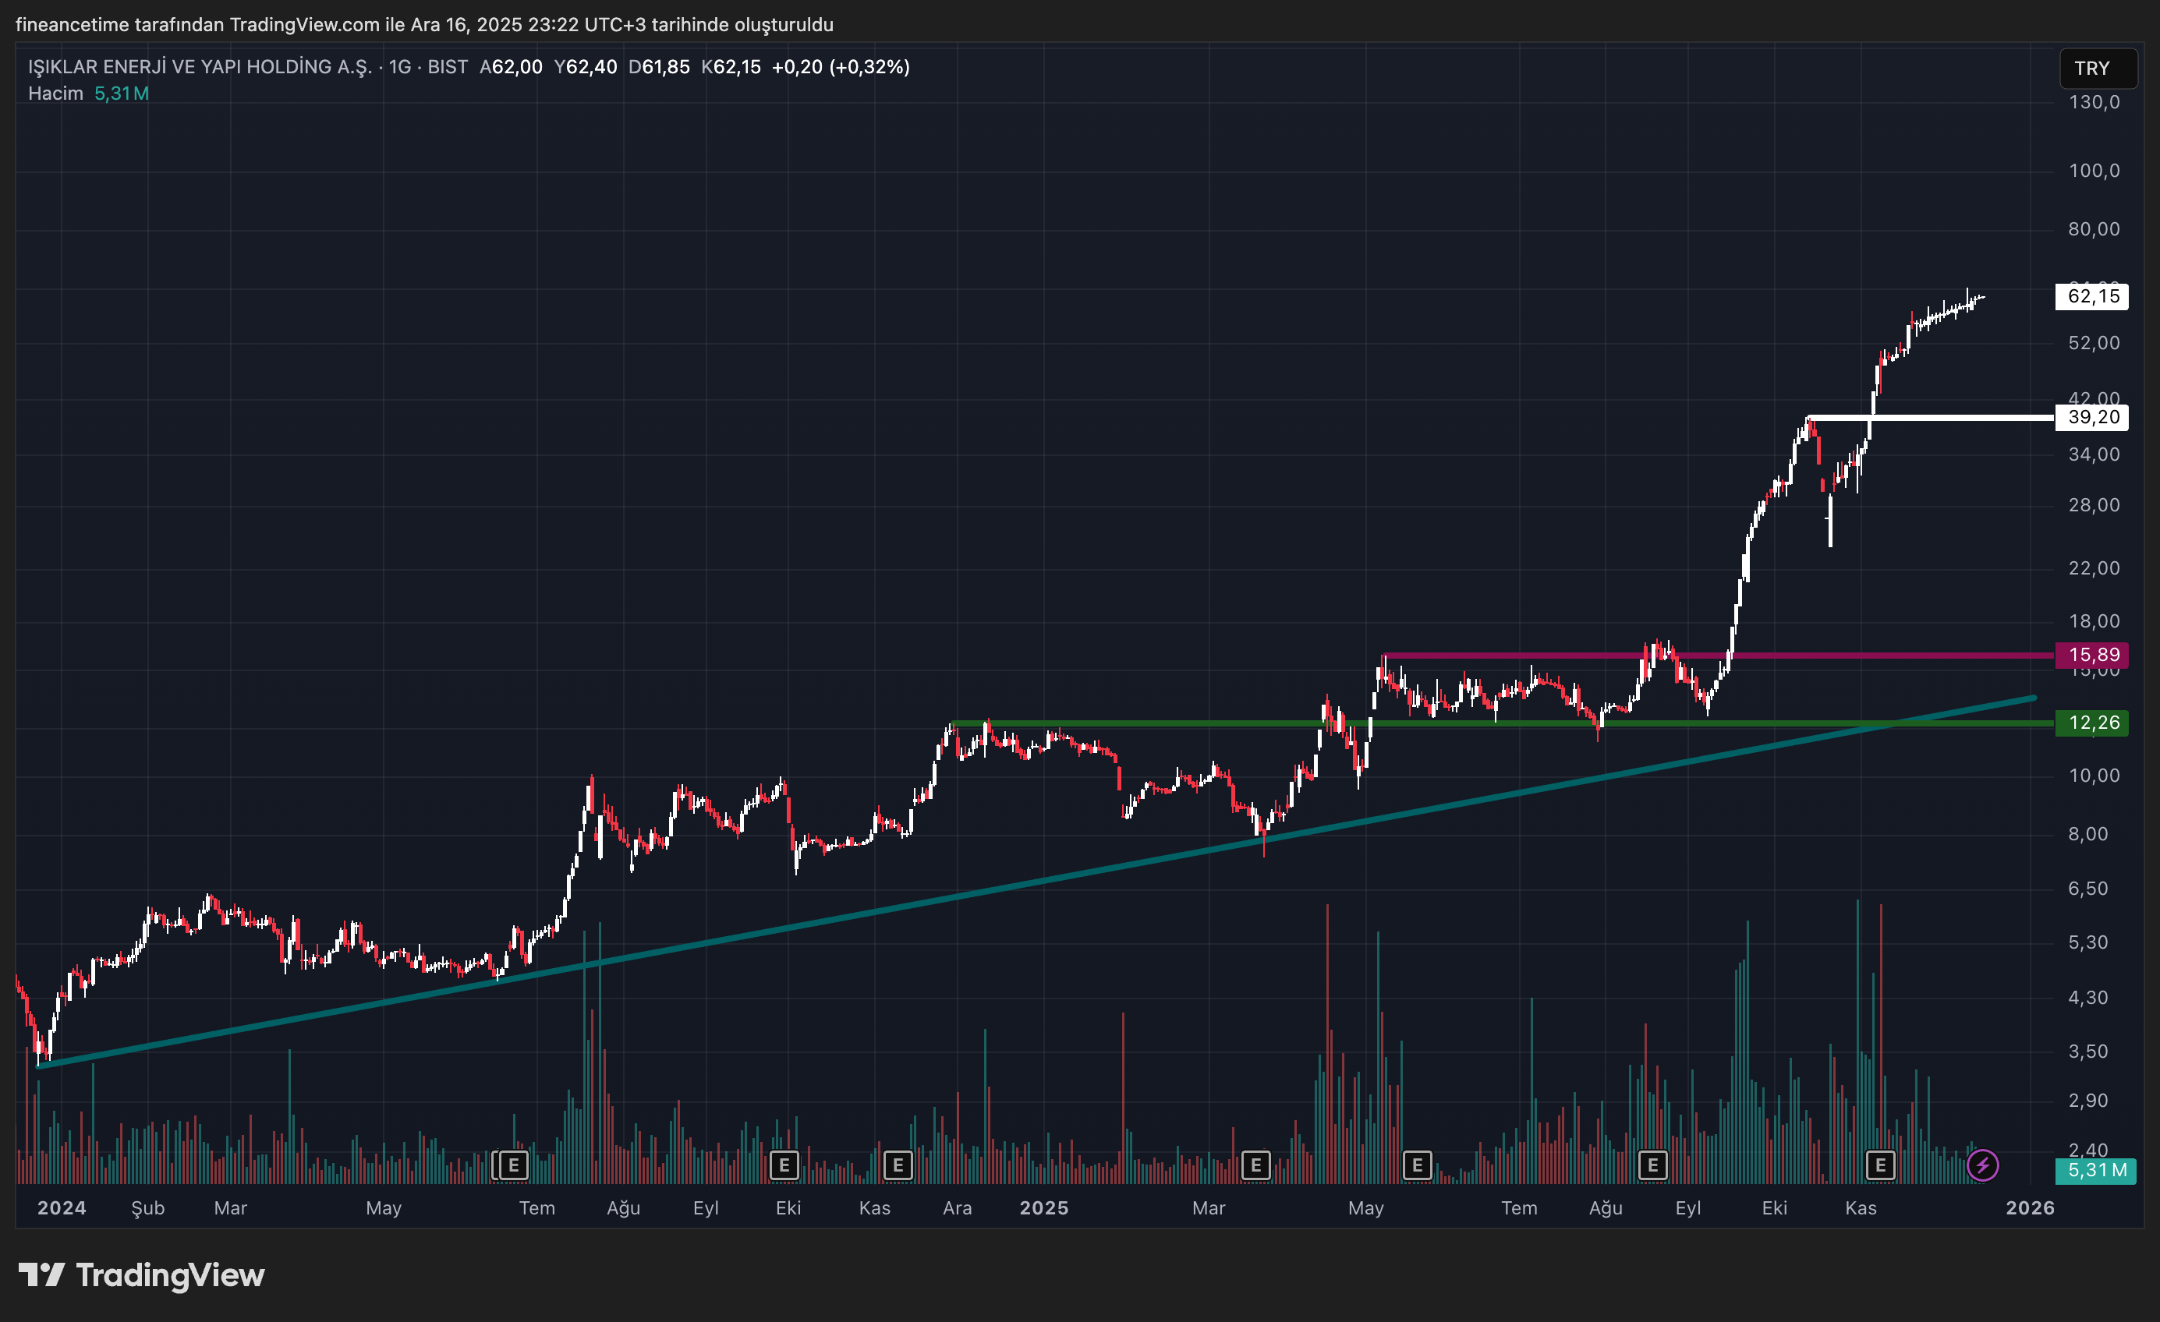Open the earnings E marker near Kas 2024
This screenshot has width=2160, height=1322.
pyautogui.click(x=898, y=1165)
